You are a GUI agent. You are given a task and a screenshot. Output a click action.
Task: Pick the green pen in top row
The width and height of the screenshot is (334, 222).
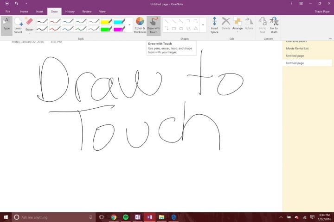click(x=81, y=21)
